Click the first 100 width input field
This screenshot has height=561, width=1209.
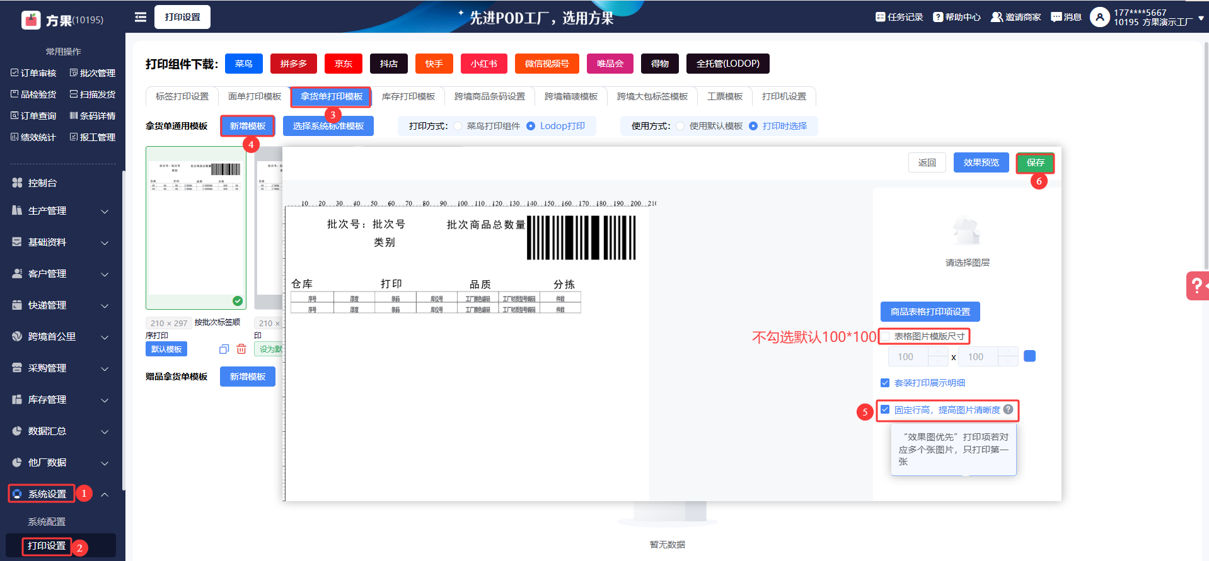(x=909, y=356)
